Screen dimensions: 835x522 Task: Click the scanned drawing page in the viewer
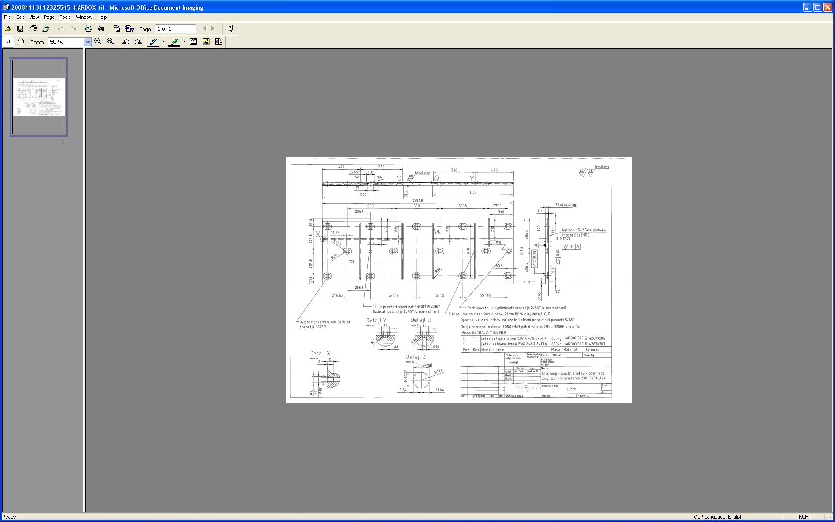[x=459, y=280]
